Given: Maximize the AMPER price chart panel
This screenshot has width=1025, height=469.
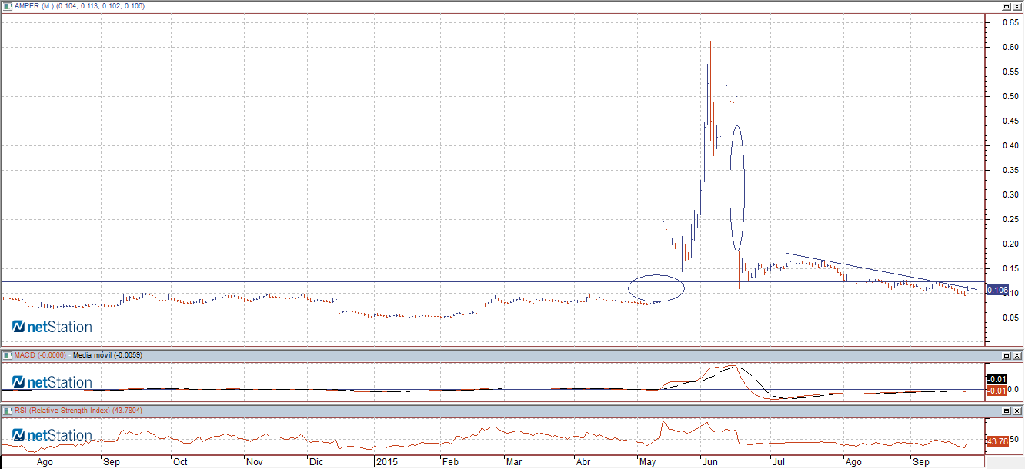Looking at the screenshot, I should pos(1006,5).
